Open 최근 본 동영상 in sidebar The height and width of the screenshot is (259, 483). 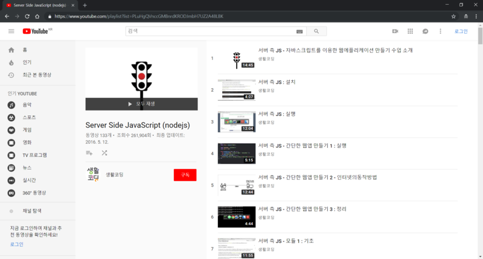(37, 75)
